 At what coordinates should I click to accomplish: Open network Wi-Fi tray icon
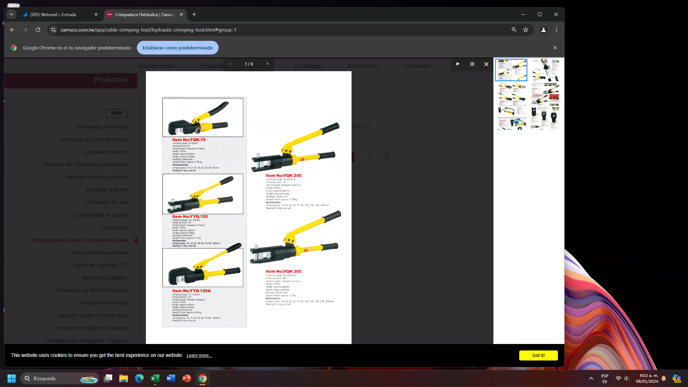[618, 378]
